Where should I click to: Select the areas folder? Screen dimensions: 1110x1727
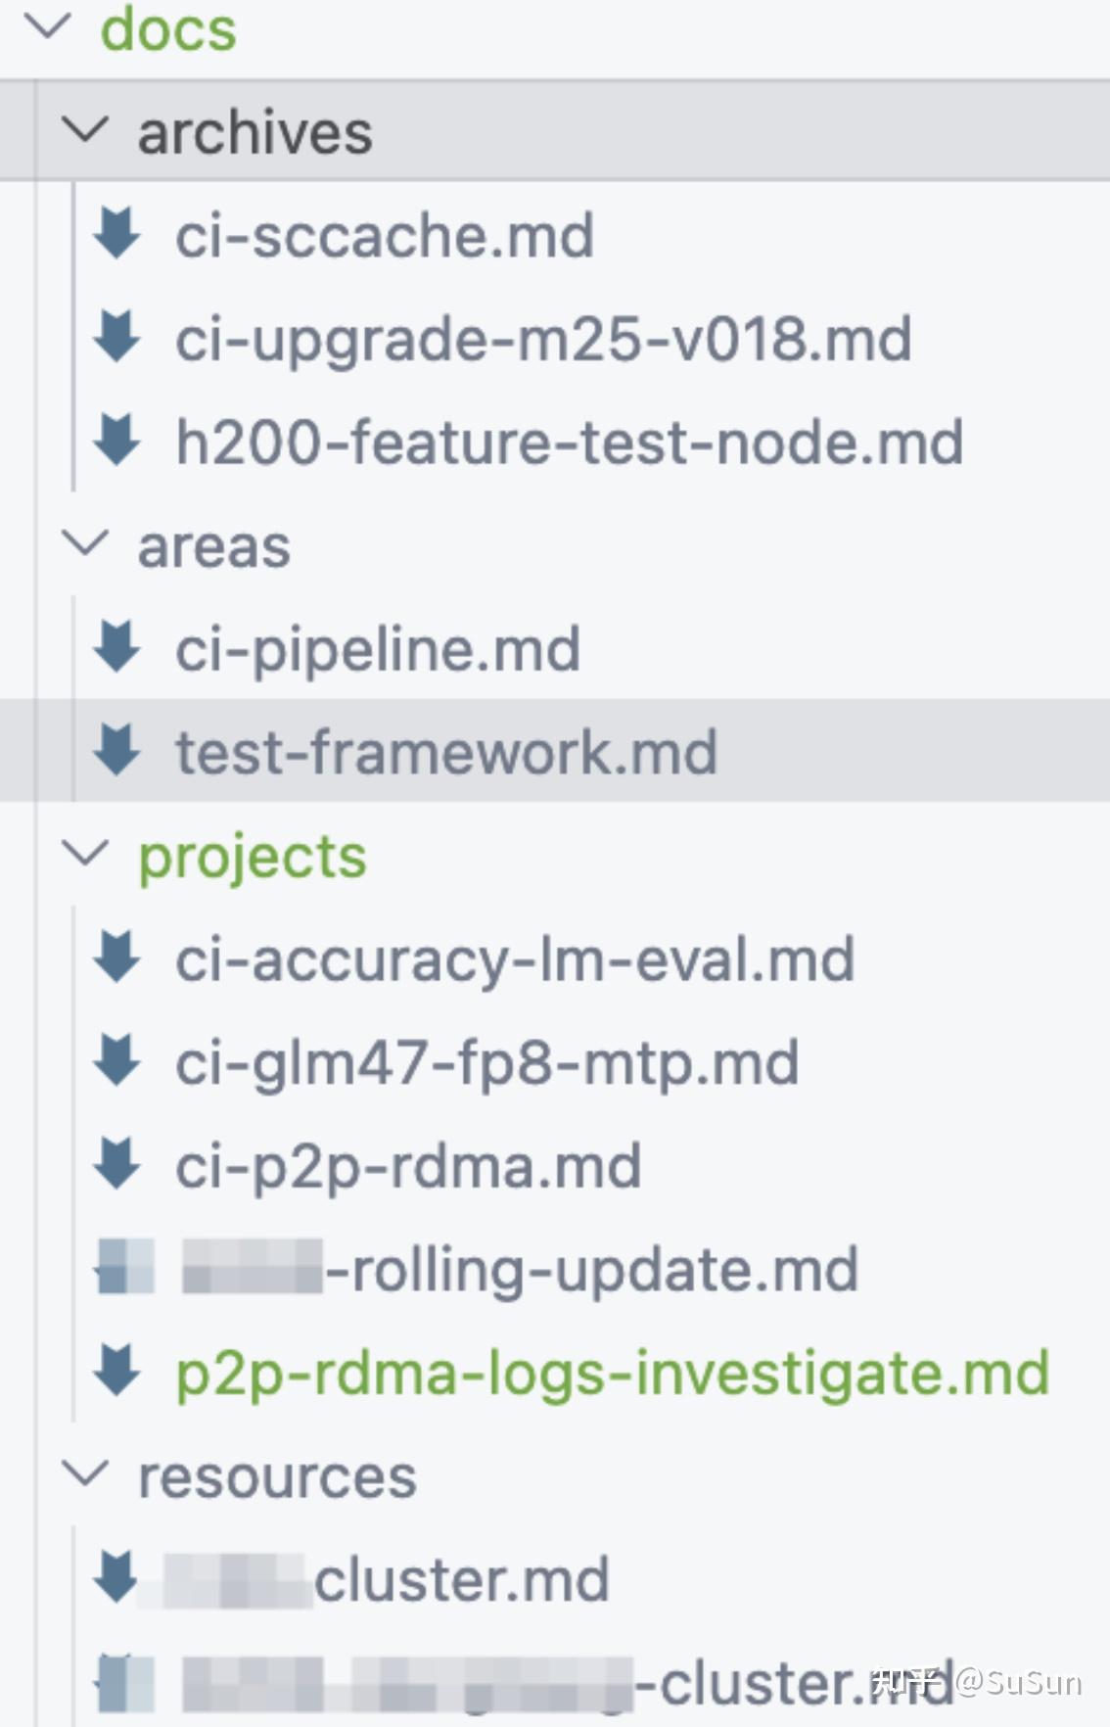[213, 546]
